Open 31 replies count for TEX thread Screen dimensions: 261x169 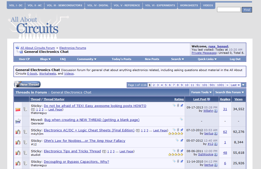(225, 109)
